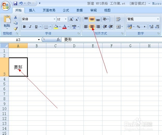Open the 公式 ribbon tab
The width and height of the screenshot is (162, 135).
click(66, 10)
